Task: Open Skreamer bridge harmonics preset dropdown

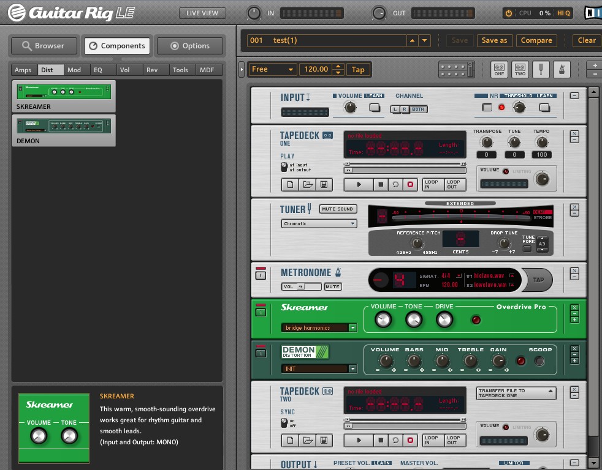Action: [x=353, y=328]
